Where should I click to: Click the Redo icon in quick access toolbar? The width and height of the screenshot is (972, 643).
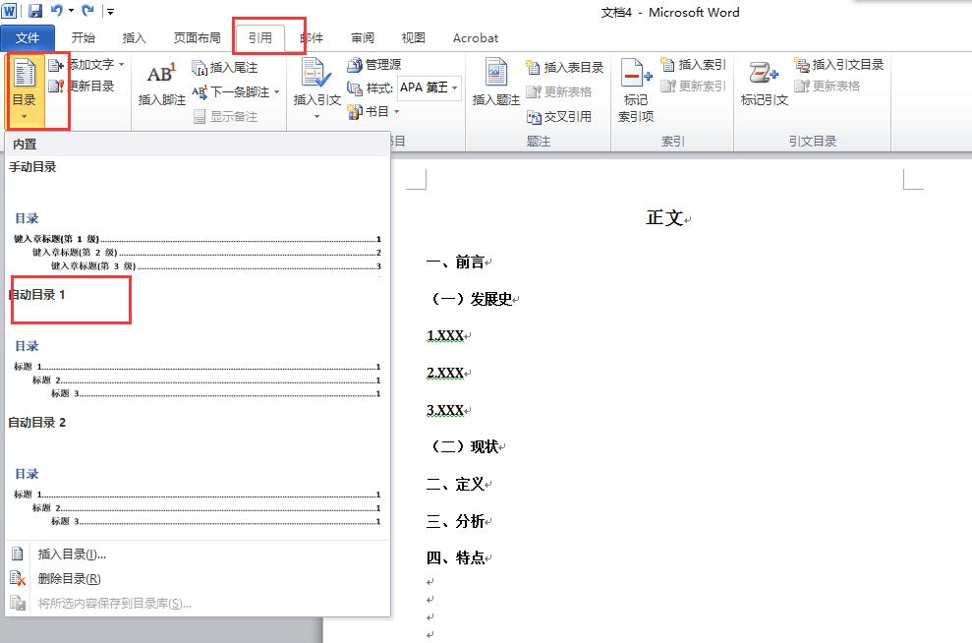coord(88,11)
